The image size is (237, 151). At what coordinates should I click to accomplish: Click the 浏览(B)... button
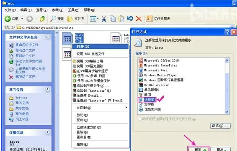(220, 126)
